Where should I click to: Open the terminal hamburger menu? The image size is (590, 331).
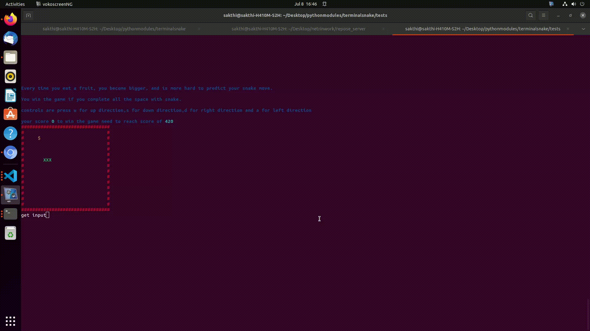tap(543, 15)
